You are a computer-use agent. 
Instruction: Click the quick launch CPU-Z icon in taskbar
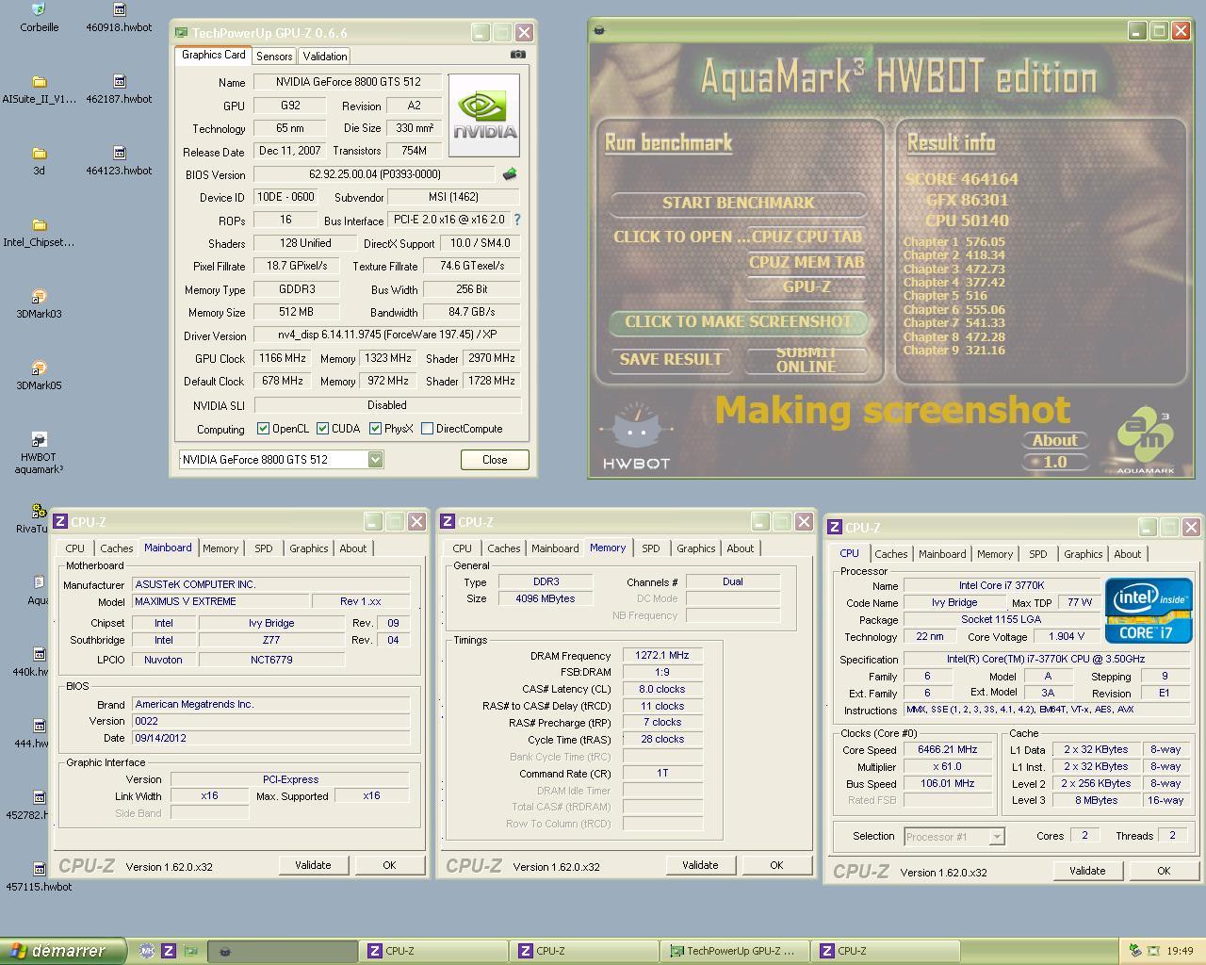point(169,951)
